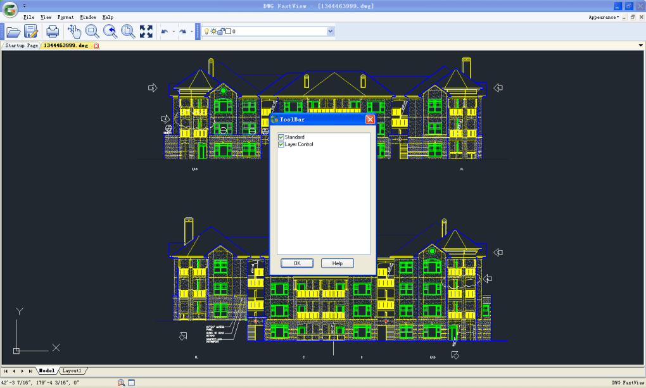Open the layer control dropdown
This screenshot has height=388, width=646.
tap(329, 30)
